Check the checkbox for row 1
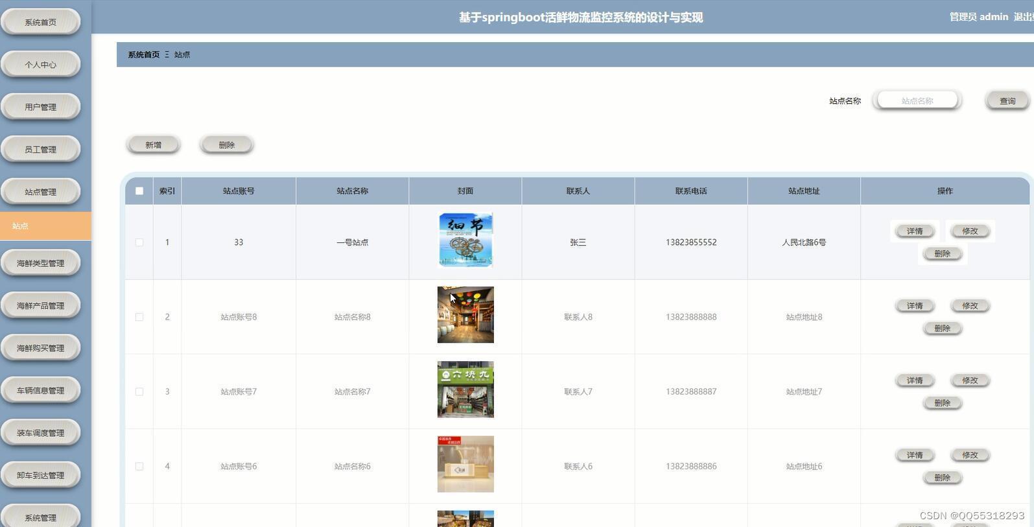 pyautogui.click(x=139, y=242)
